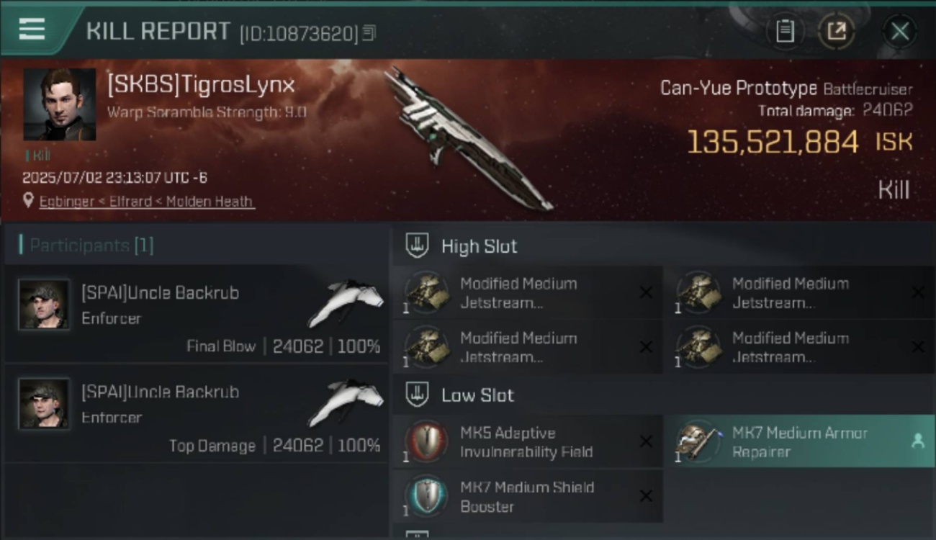Click the High Slot shield header icon

coord(418,246)
